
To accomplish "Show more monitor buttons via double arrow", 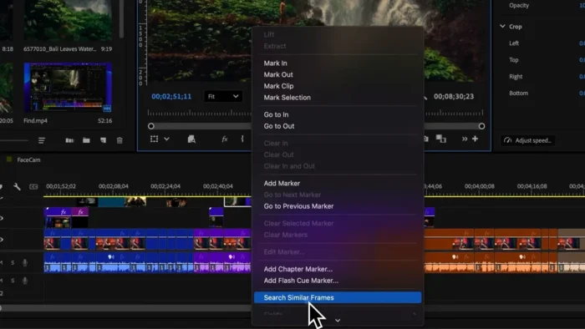I will 465,139.
